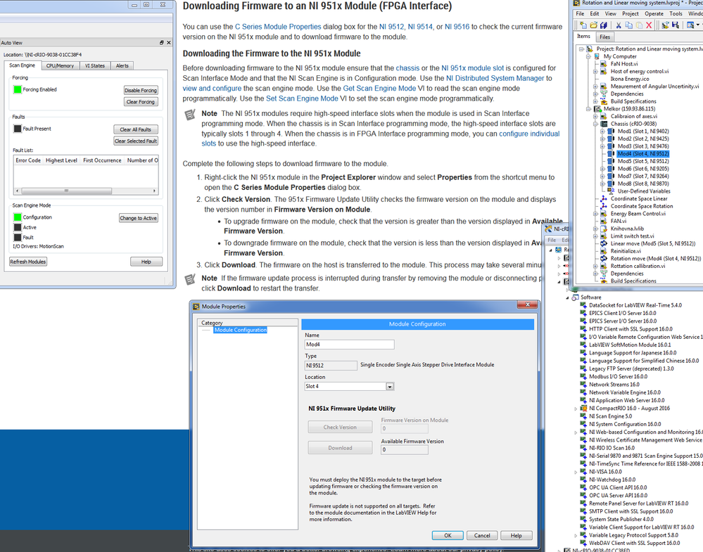Click Fault List horizontal scrollbar thumb
703x552 pixels.
(x=66, y=191)
